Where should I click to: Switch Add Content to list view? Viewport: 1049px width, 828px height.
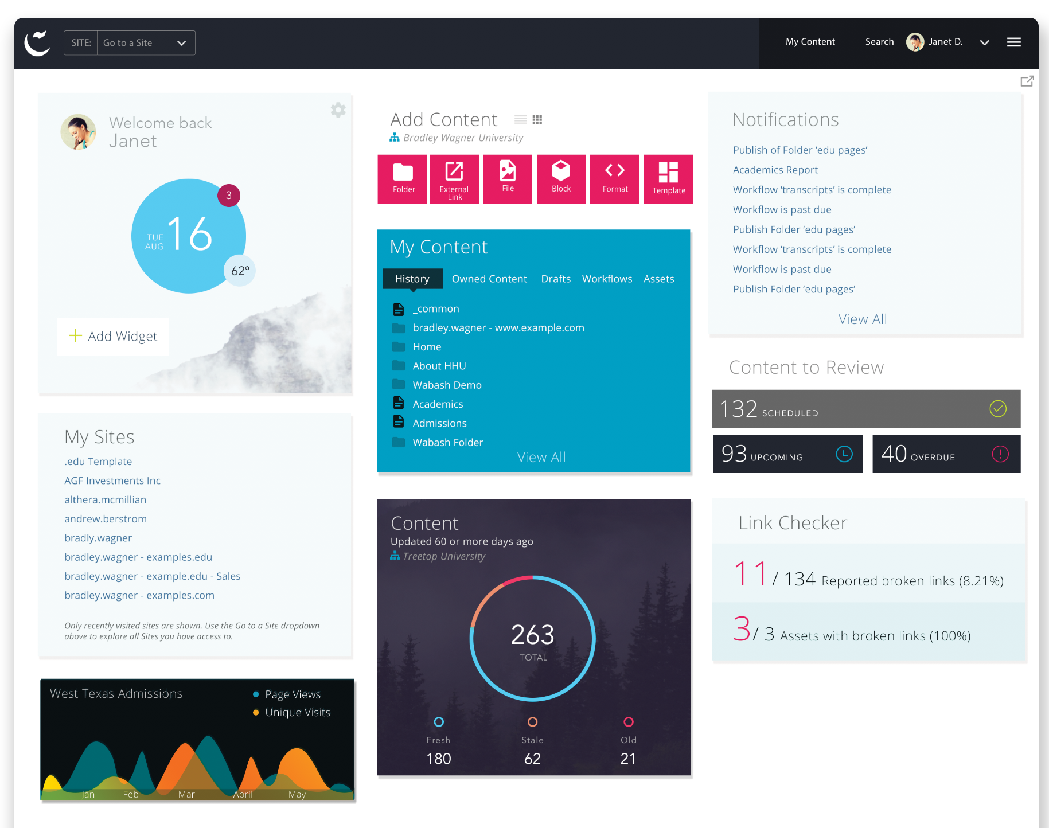click(521, 119)
